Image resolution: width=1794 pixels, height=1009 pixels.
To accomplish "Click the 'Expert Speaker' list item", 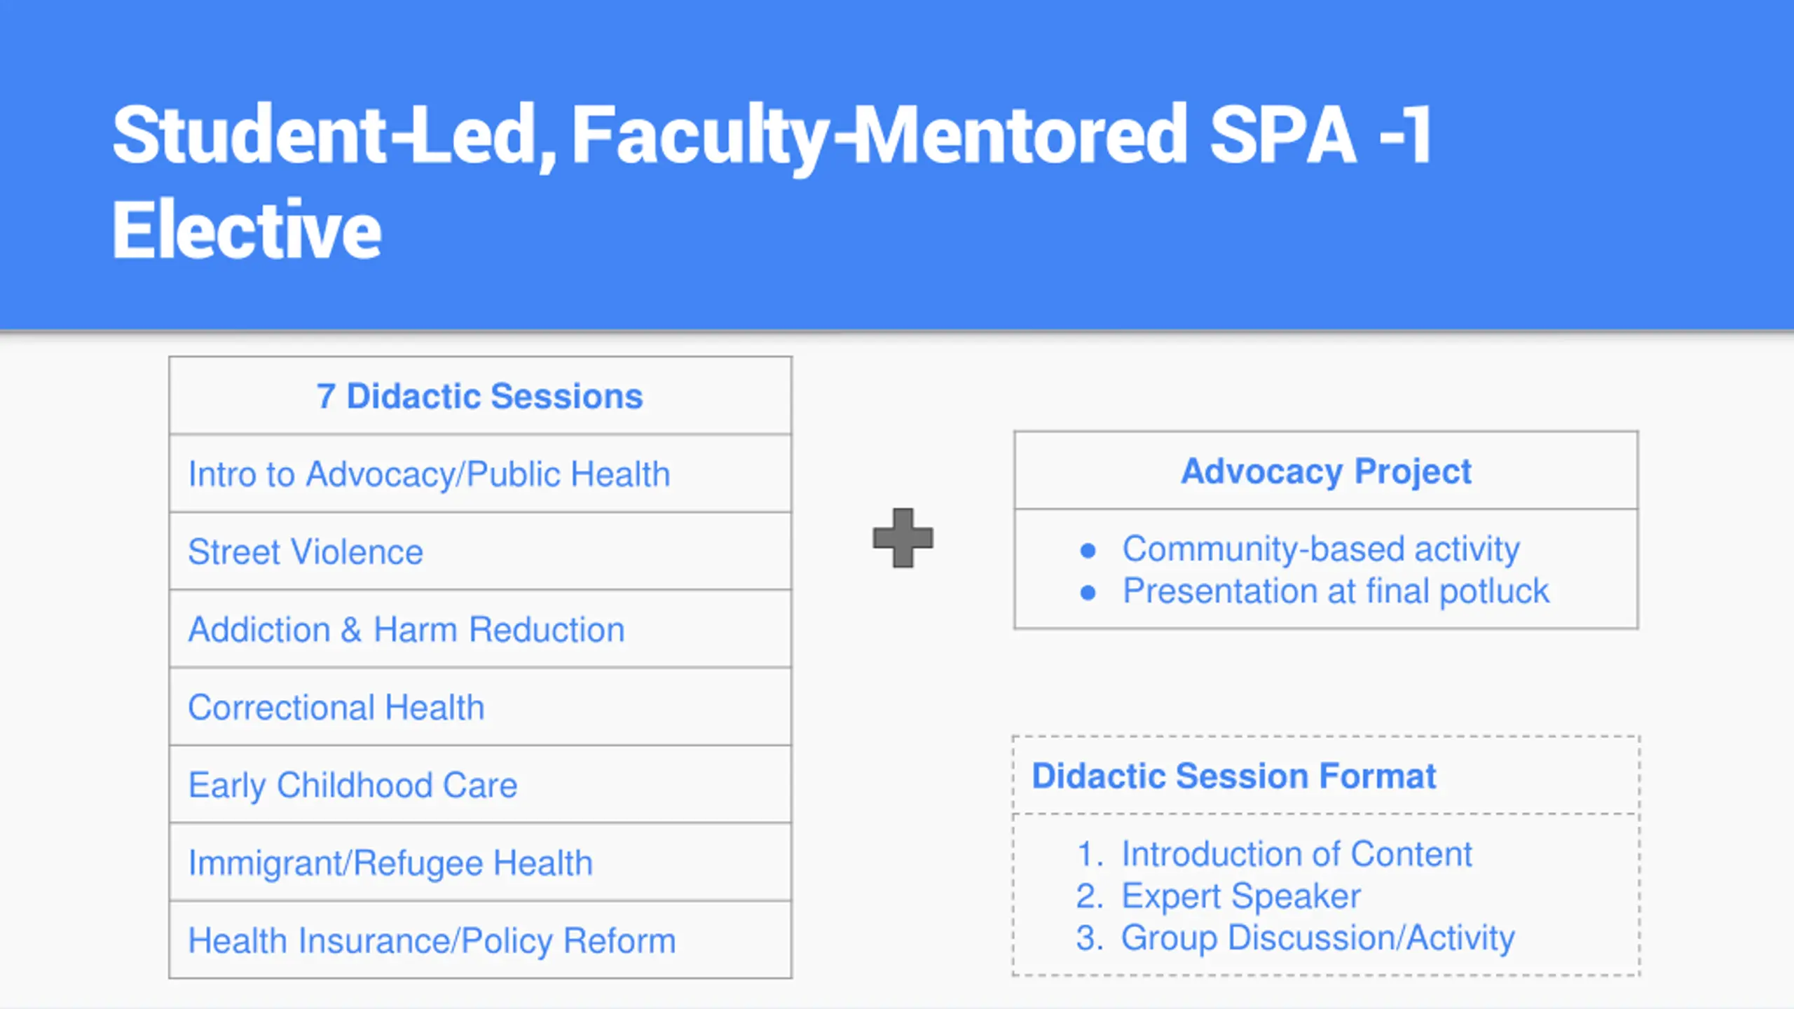I will tap(1241, 895).
